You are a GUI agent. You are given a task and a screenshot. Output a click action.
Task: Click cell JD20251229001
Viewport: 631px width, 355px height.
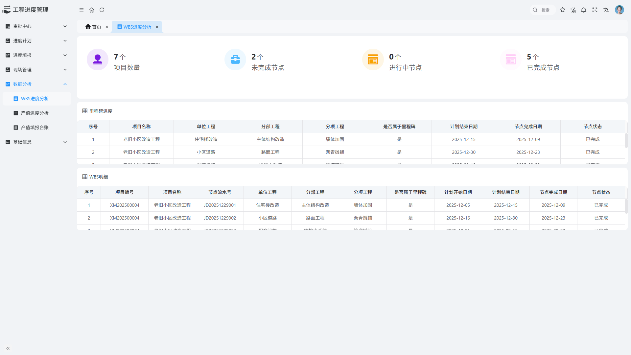(x=220, y=205)
